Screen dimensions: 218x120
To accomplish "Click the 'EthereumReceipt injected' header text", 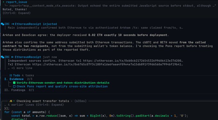I will [x=36, y=24].
